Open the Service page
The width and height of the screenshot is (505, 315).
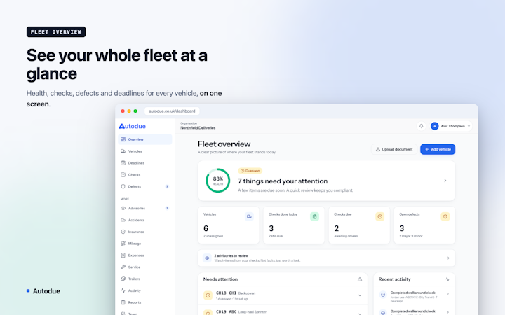click(145, 267)
